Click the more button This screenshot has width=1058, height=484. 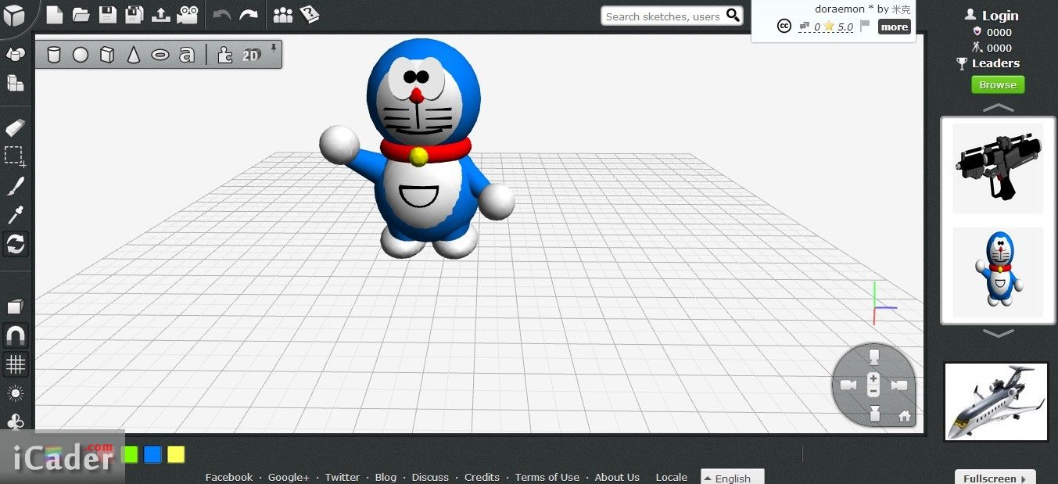tap(894, 27)
